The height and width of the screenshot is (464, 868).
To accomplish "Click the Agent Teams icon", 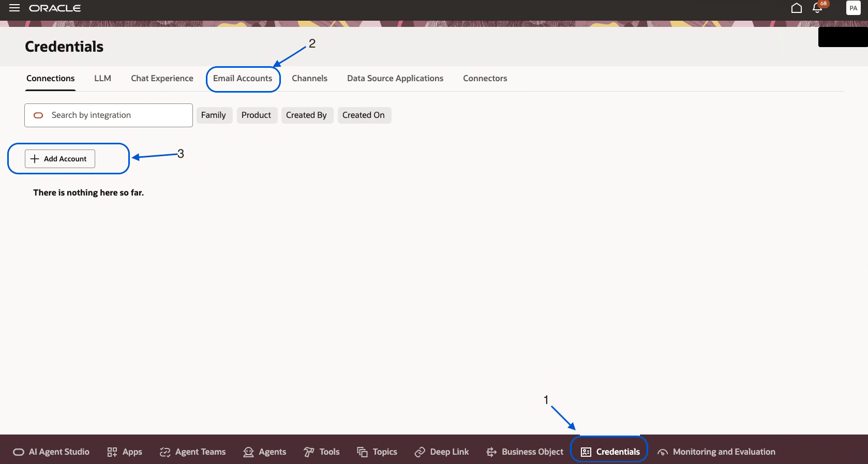I will pos(165,452).
